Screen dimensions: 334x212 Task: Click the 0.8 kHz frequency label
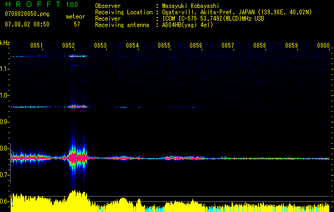click(4, 148)
